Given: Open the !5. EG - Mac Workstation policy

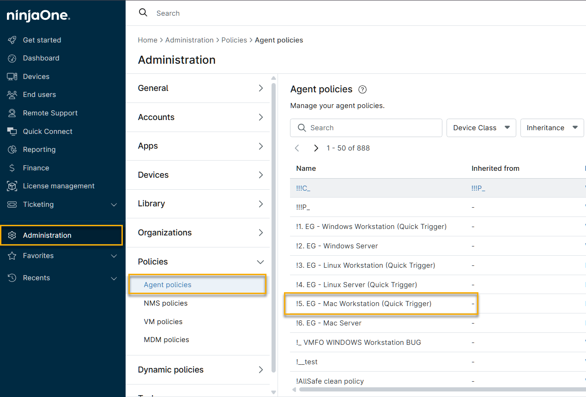Looking at the screenshot, I should coord(364,304).
